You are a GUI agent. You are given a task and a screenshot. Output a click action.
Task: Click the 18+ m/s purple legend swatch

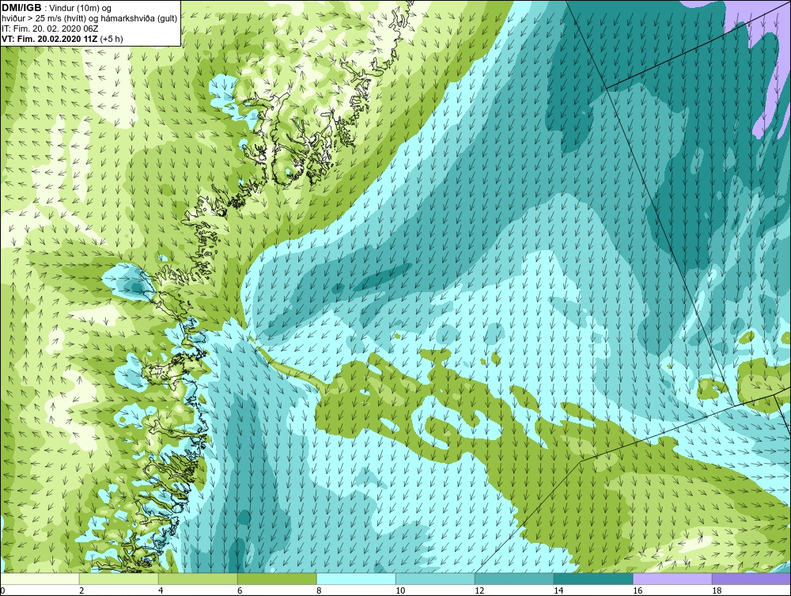click(751, 579)
